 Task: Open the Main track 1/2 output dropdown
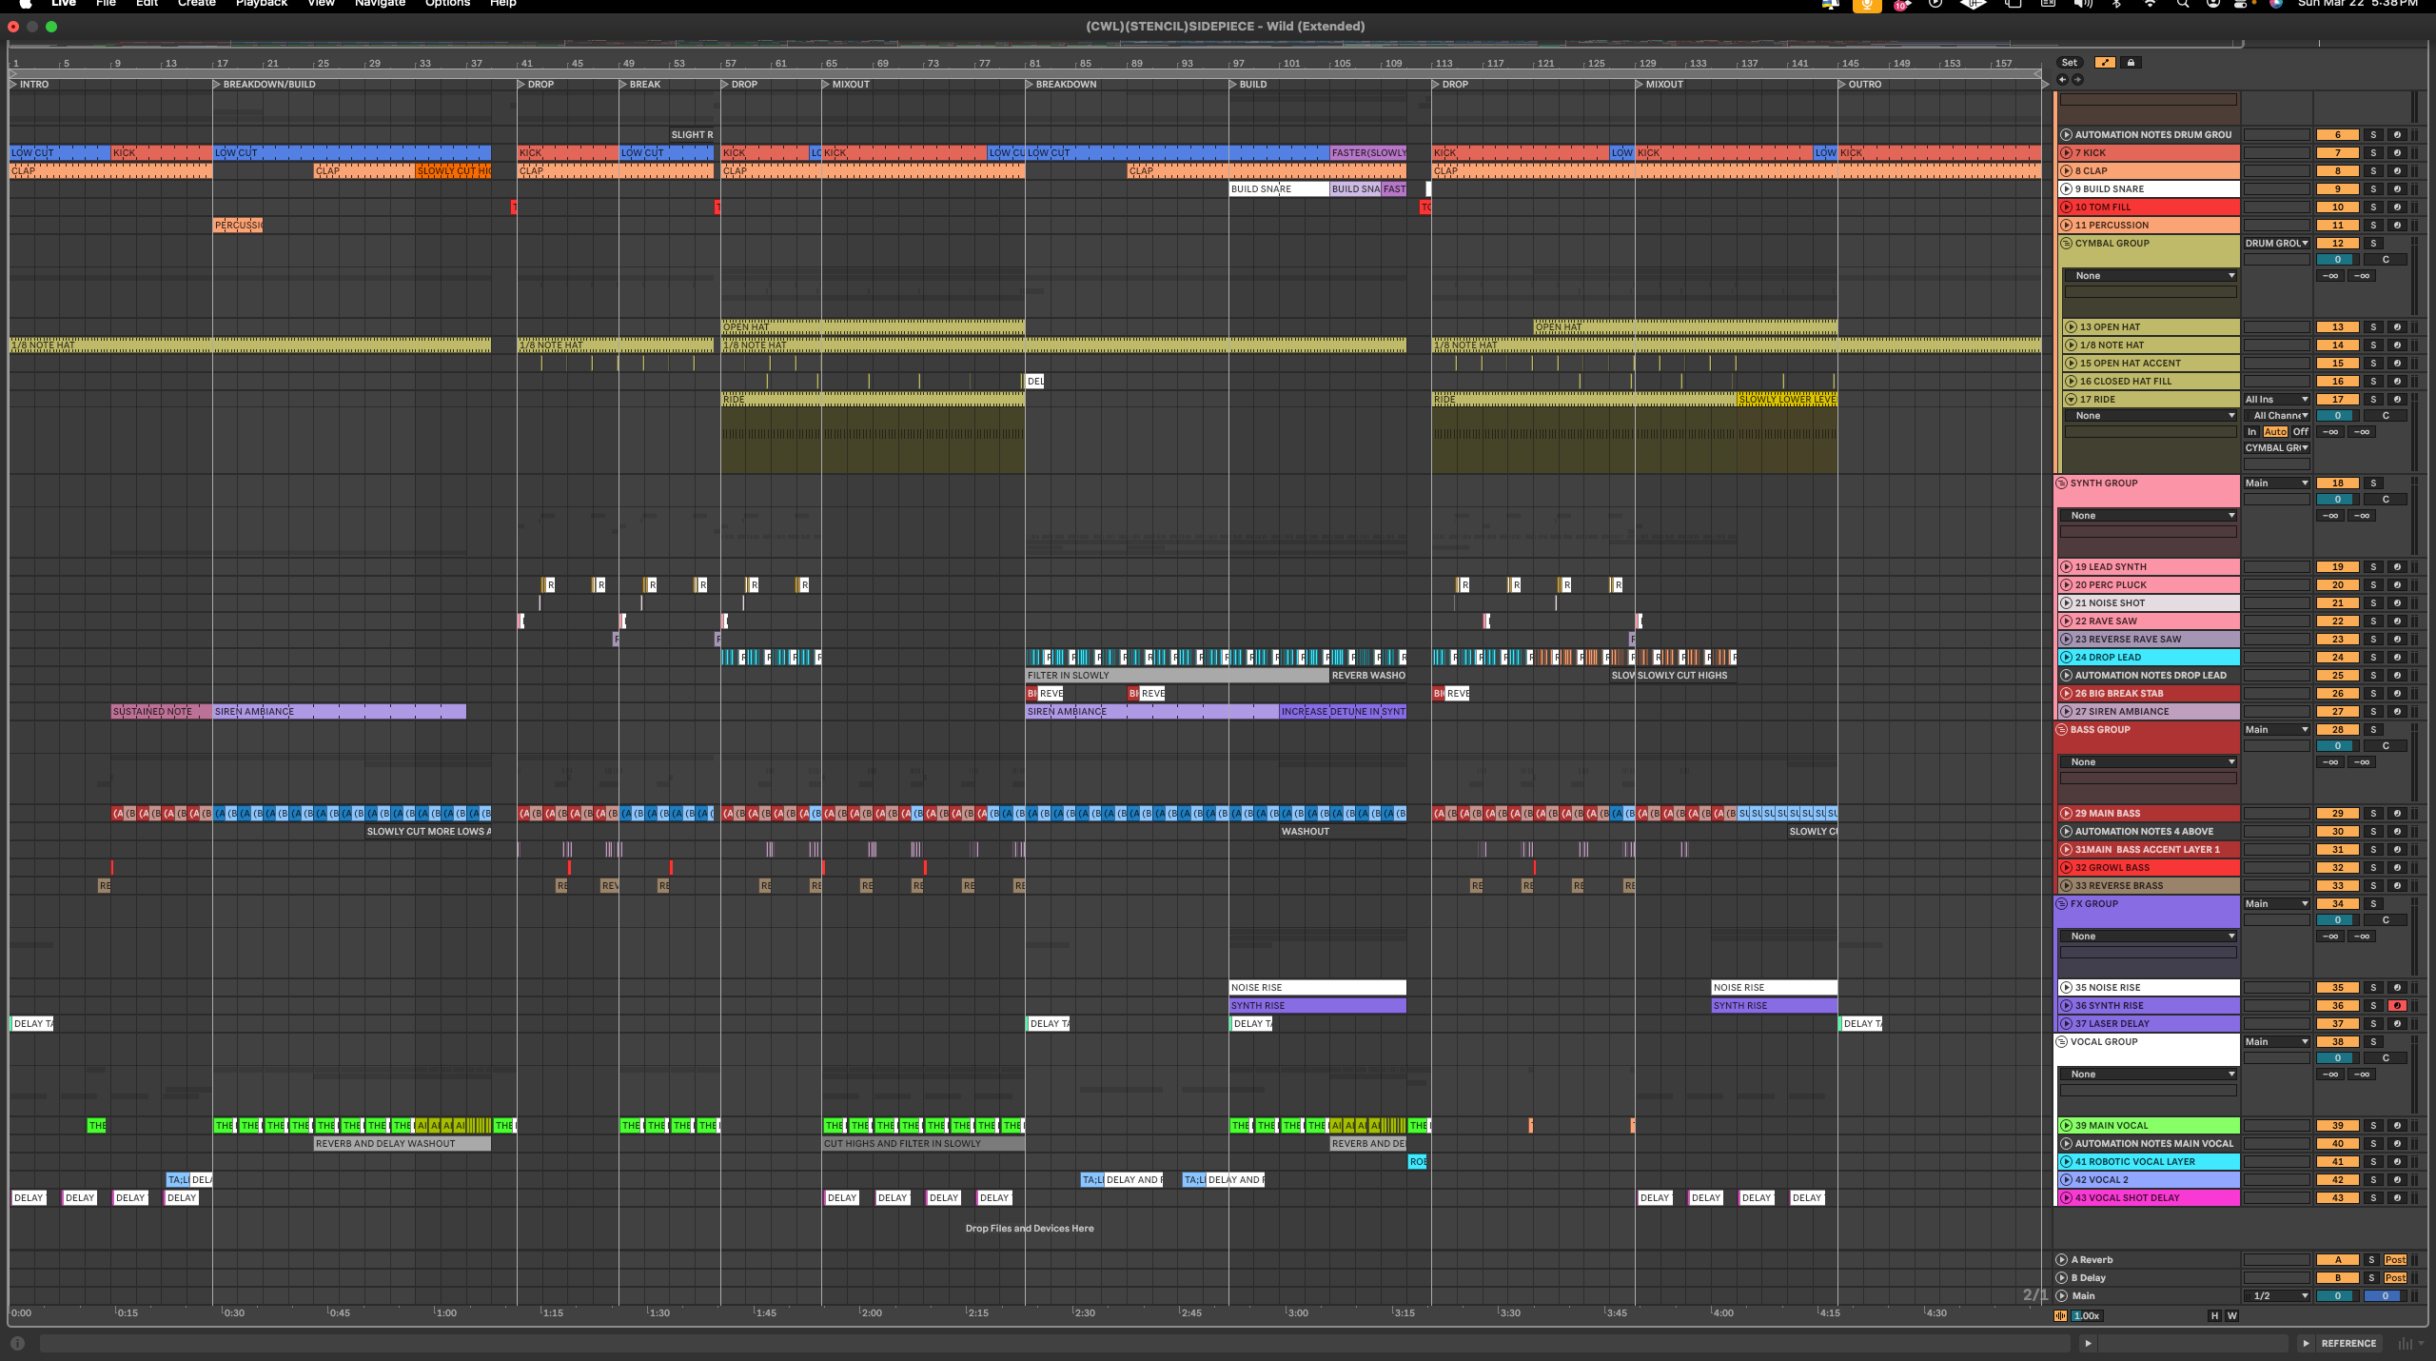tap(2276, 1296)
